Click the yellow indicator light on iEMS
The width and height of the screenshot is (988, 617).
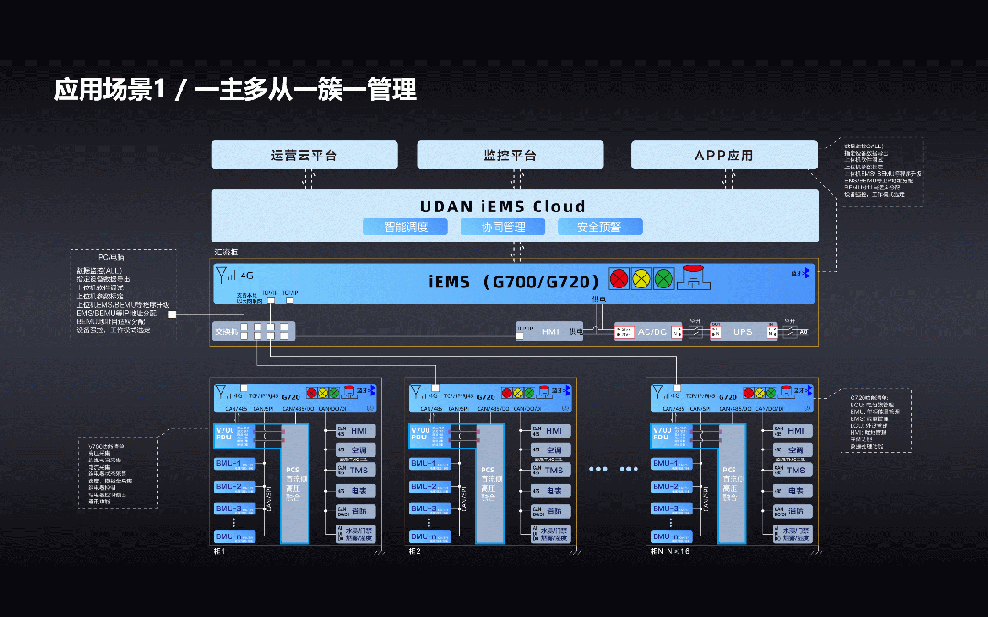642,278
